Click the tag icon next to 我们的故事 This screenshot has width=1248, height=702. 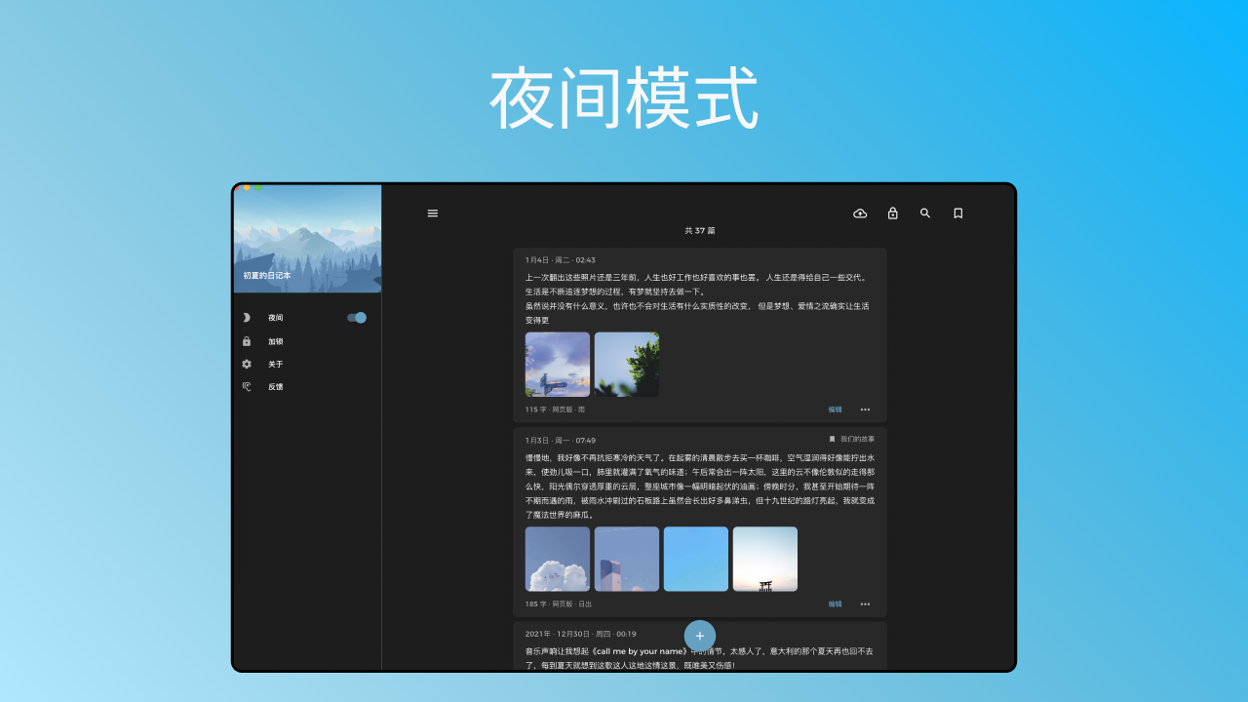pyautogui.click(x=831, y=439)
